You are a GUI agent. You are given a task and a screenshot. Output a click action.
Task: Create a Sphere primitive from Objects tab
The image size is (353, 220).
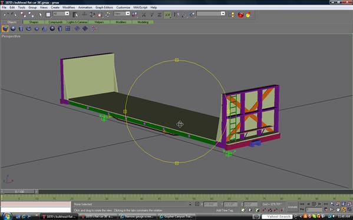[13, 29]
